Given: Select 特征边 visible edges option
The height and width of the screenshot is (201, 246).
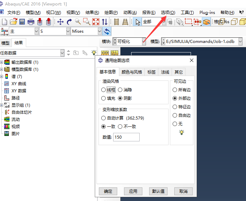Looking at the screenshot, I should [x=175, y=107].
